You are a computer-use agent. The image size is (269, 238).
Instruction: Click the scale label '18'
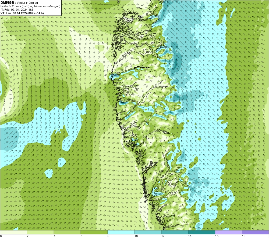coord(244,236)
